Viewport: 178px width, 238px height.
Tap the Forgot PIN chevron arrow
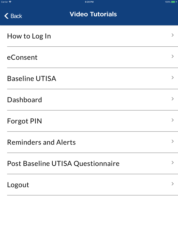(x=173, y=120)
